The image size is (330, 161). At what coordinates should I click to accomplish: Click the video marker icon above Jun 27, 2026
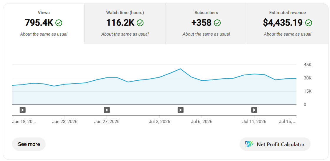pos(107,110)
